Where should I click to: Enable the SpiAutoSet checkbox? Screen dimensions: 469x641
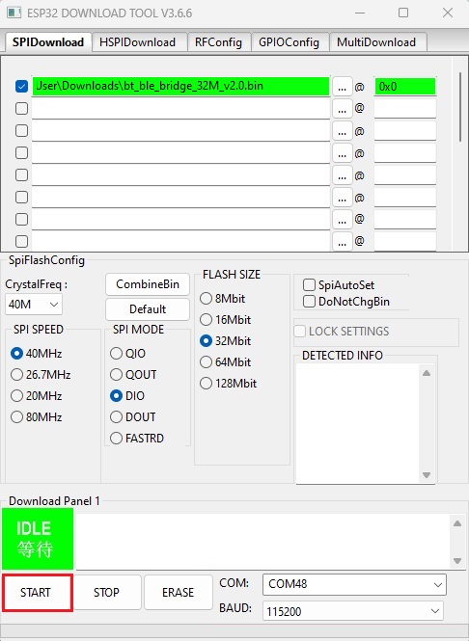(x=339, y=285)
